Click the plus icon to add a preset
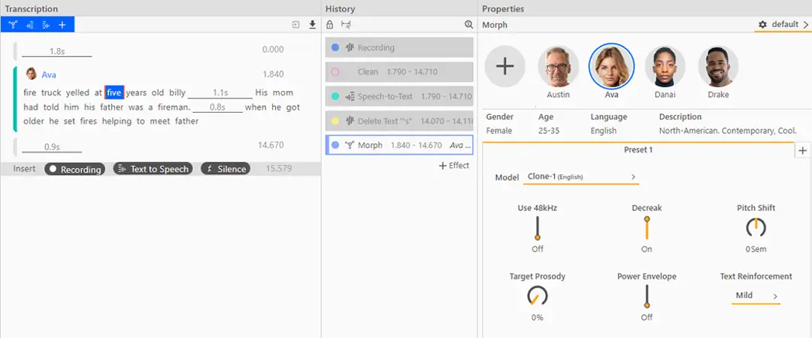812x338 pixels. pyautogui.click(x=802, y=150)
